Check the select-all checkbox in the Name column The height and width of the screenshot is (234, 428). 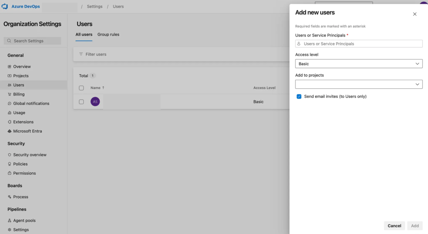81,88
